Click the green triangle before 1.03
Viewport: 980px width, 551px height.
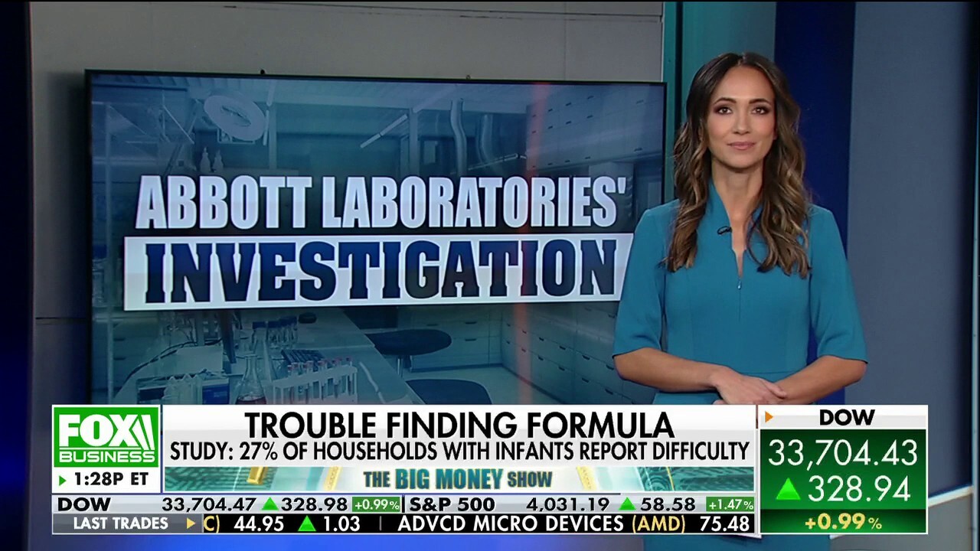[x=307, y=524]
